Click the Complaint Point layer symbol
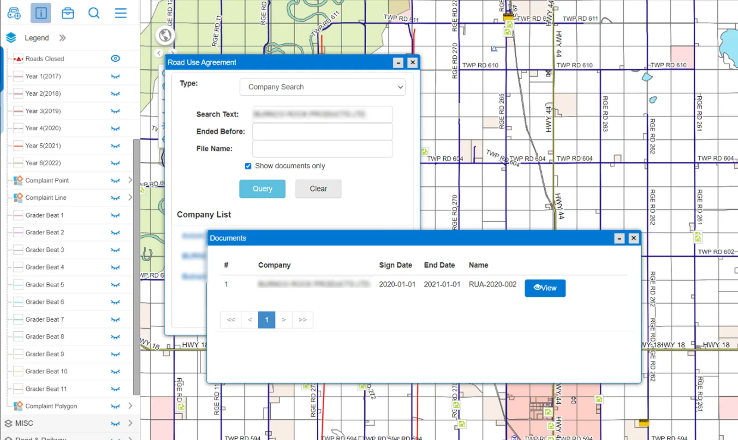 coord(18,180)
